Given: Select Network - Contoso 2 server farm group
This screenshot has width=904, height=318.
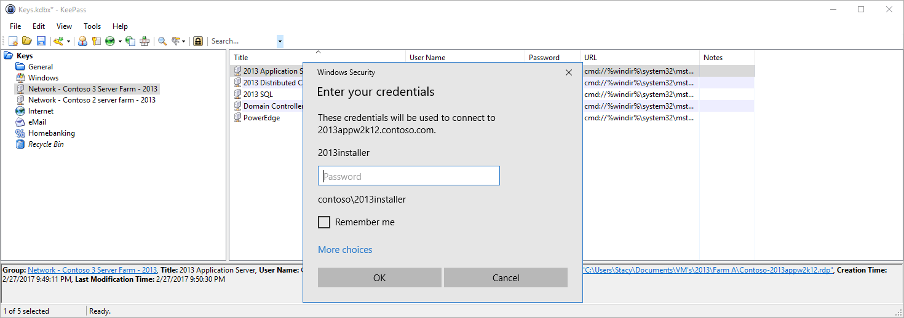Looking at the screenshot, I should (92, 100).
